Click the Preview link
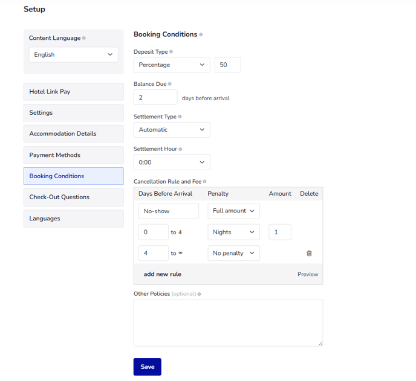This screenshot has width=416, height=381. point(307,274)
